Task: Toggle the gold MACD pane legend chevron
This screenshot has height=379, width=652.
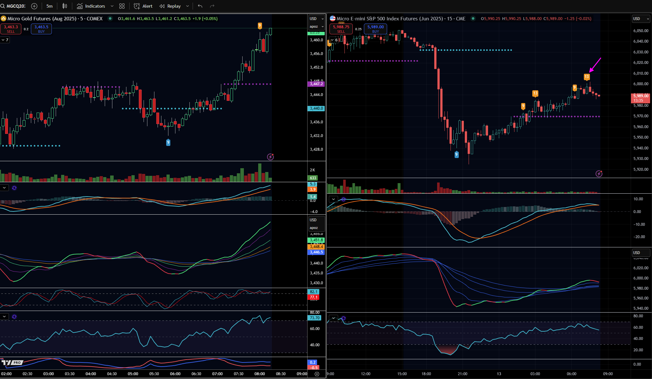Action: (x=4, y=188)
